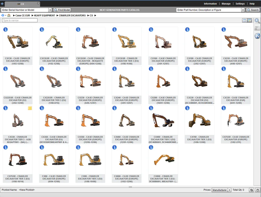Viewport: 261px width, 197px height.
Task: Select the CX tab
Action: [22, 4]
